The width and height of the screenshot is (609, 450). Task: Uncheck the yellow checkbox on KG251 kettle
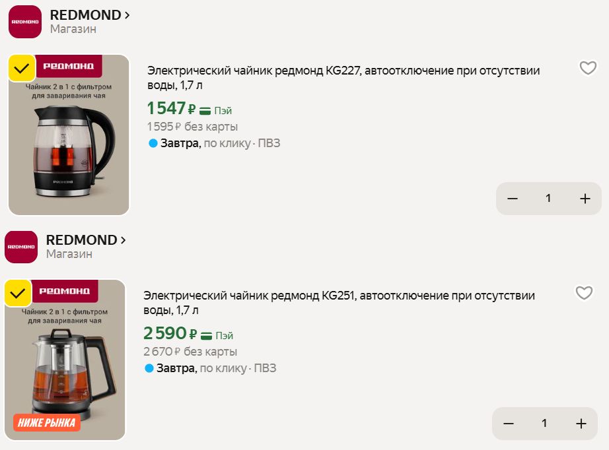click(x=18, y=293)
